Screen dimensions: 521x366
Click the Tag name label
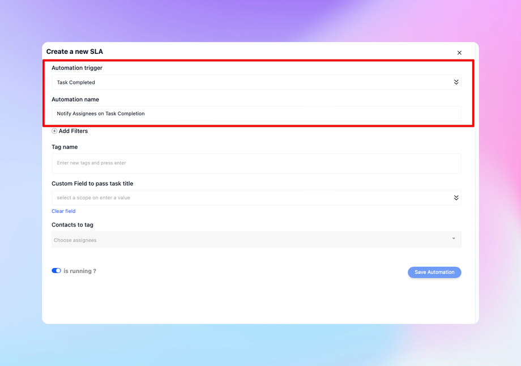point(65,147)
